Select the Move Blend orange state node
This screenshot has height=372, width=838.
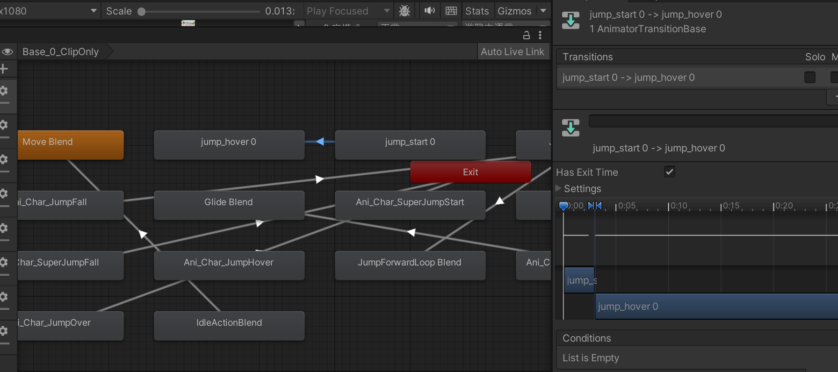pyautogui.click(x=71, y=145)
